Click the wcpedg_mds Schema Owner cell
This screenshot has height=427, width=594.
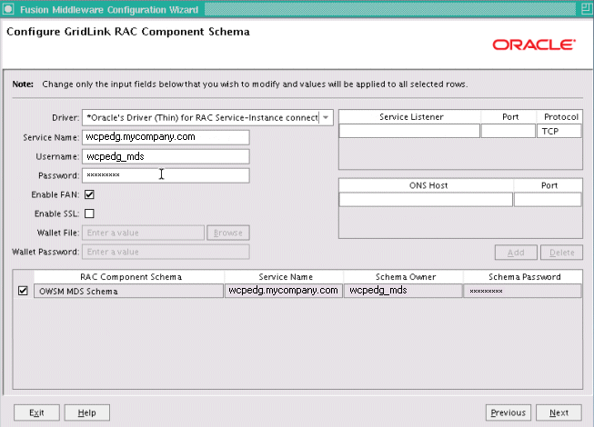(403, 291)
